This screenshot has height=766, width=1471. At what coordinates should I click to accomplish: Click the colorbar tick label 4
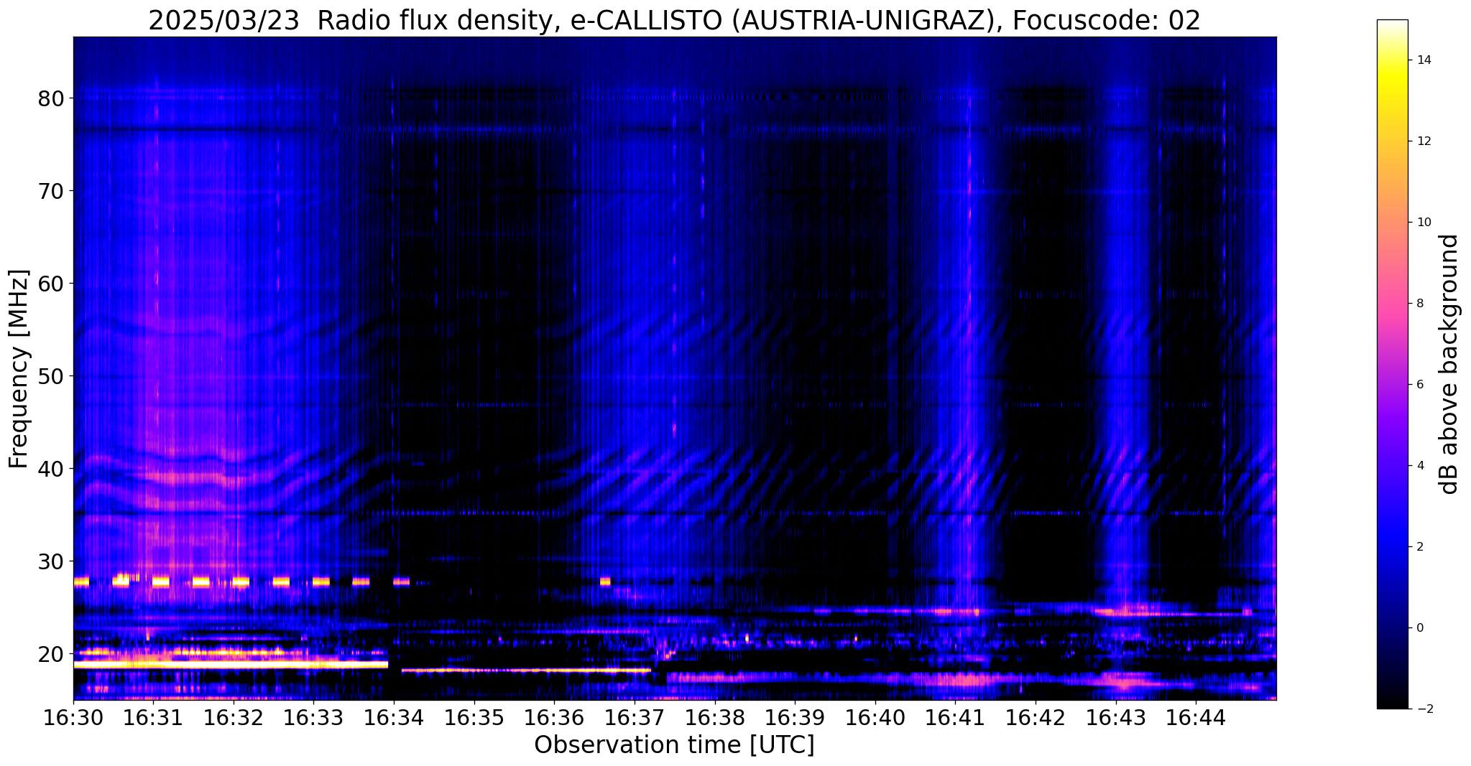[x=1419, y=466]
